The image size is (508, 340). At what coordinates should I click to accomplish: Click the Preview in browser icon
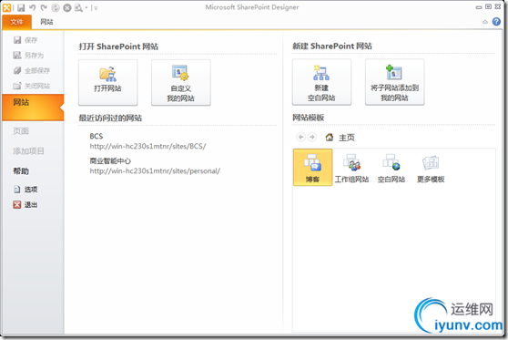78,7
